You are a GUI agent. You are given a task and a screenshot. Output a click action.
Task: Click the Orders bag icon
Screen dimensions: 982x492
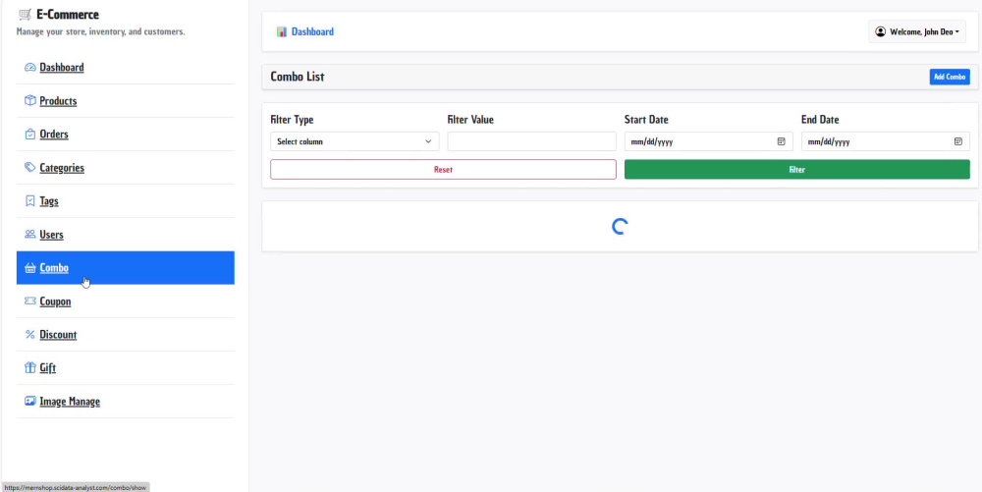(x=30, y=134)
